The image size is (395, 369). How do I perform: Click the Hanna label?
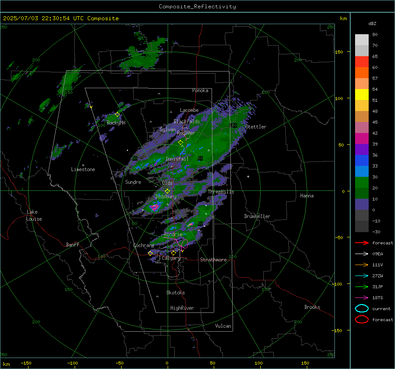(x=307, y=196)
